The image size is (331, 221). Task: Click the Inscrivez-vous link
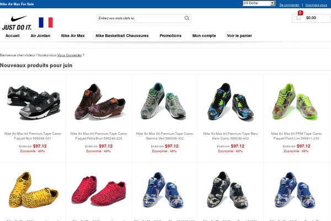(x=316, y=5)
